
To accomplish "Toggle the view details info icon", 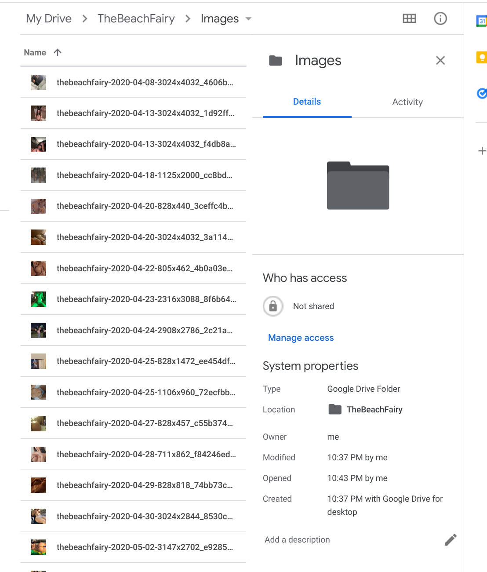I will coord(440,18).
